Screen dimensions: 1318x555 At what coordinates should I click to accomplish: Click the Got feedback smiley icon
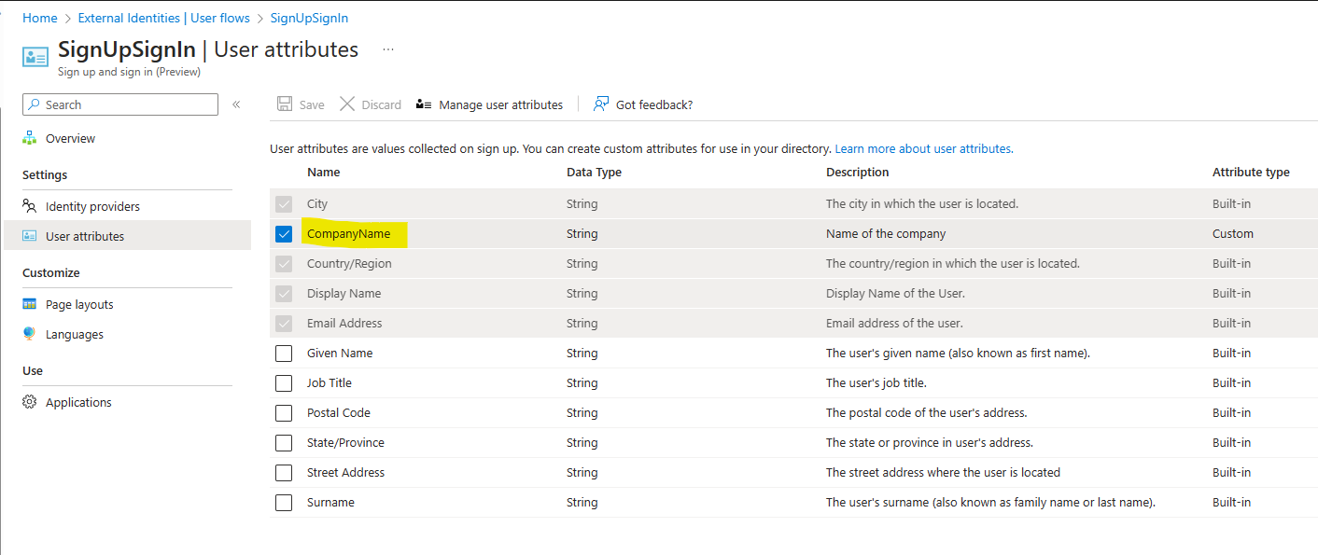tap(600, 104)
